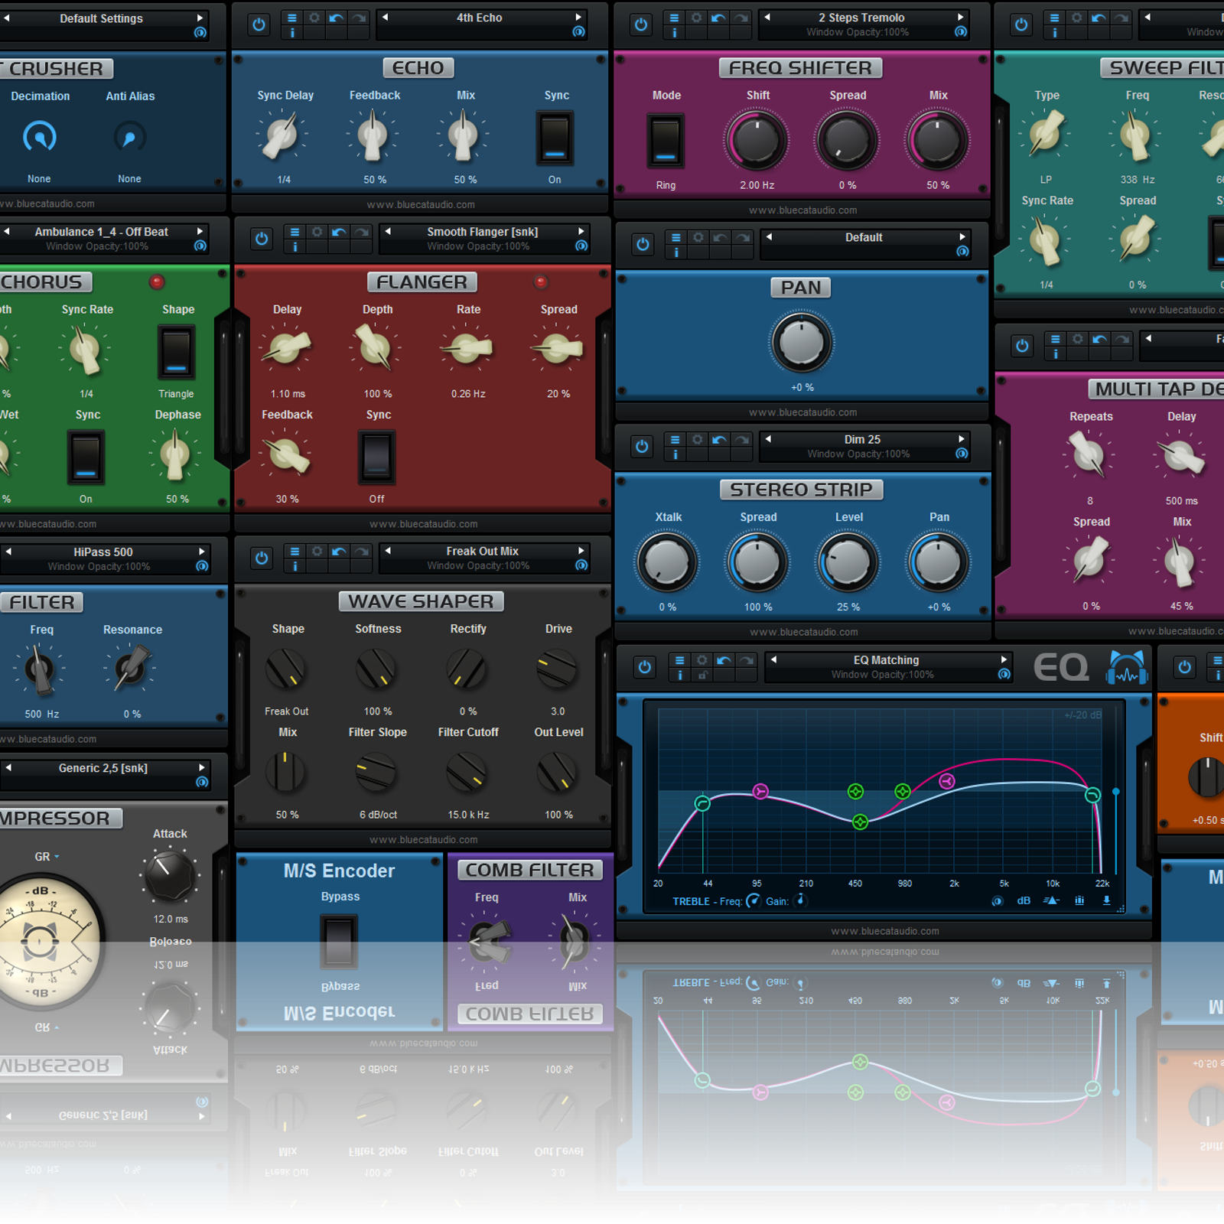
Task: Toggle power button of Freq Shifter plugin
Action: [x=641, y=24]
